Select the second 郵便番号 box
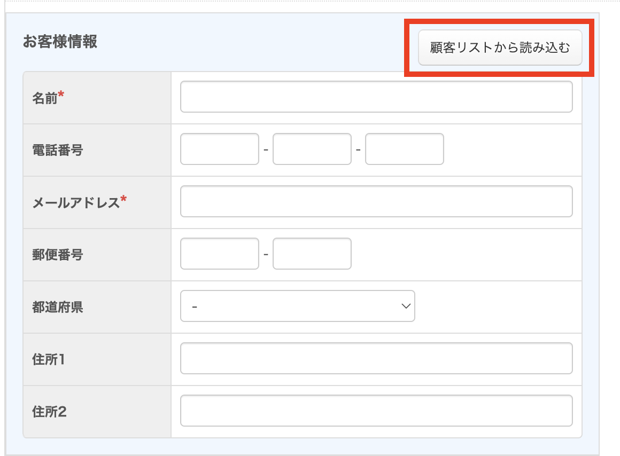The height and width of the screenshot is (456, 620). 312,254
